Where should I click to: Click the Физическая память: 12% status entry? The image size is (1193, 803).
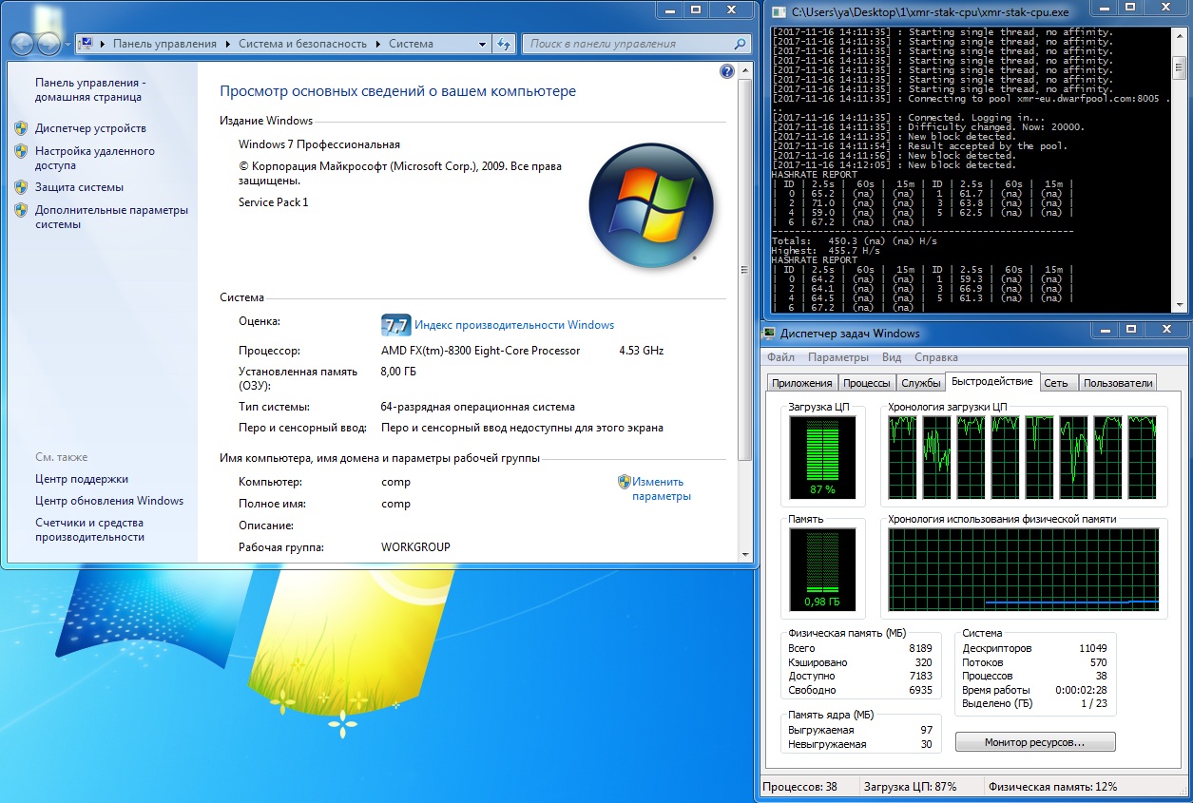(x=1052, y=787)
